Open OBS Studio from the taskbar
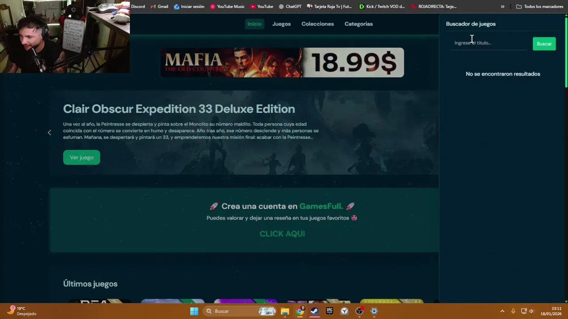The width and height of the screenshot is (568, 319). click(x=359, y=311)
